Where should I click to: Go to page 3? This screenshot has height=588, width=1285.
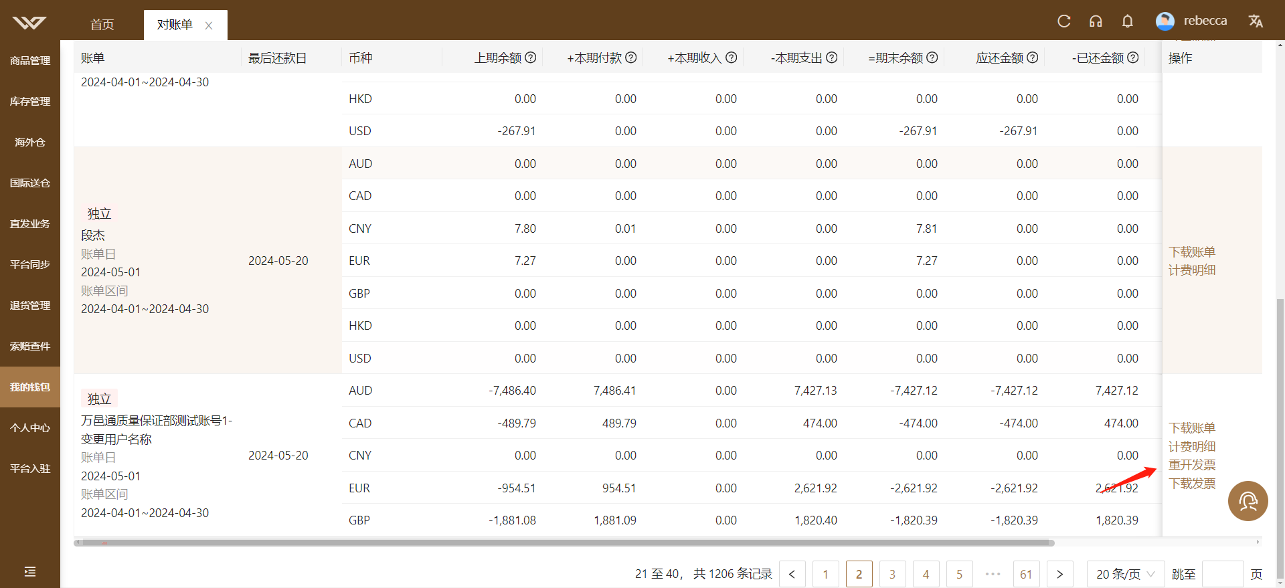point(893,574)
